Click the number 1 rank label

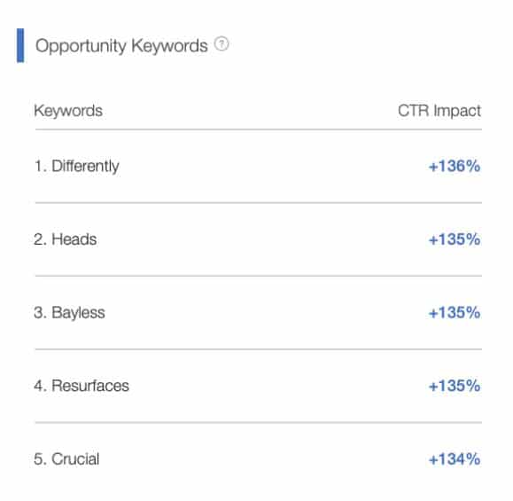40,166
